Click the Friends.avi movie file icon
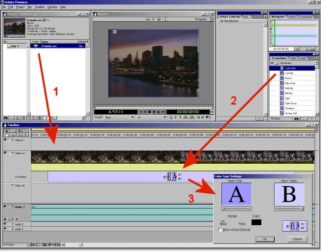The image size is (321, 251). tap(36, 46)
